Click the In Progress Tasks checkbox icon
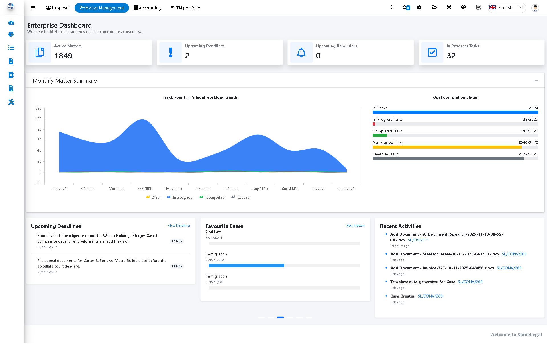Screen dimensions: 547x344 point(432,52)
